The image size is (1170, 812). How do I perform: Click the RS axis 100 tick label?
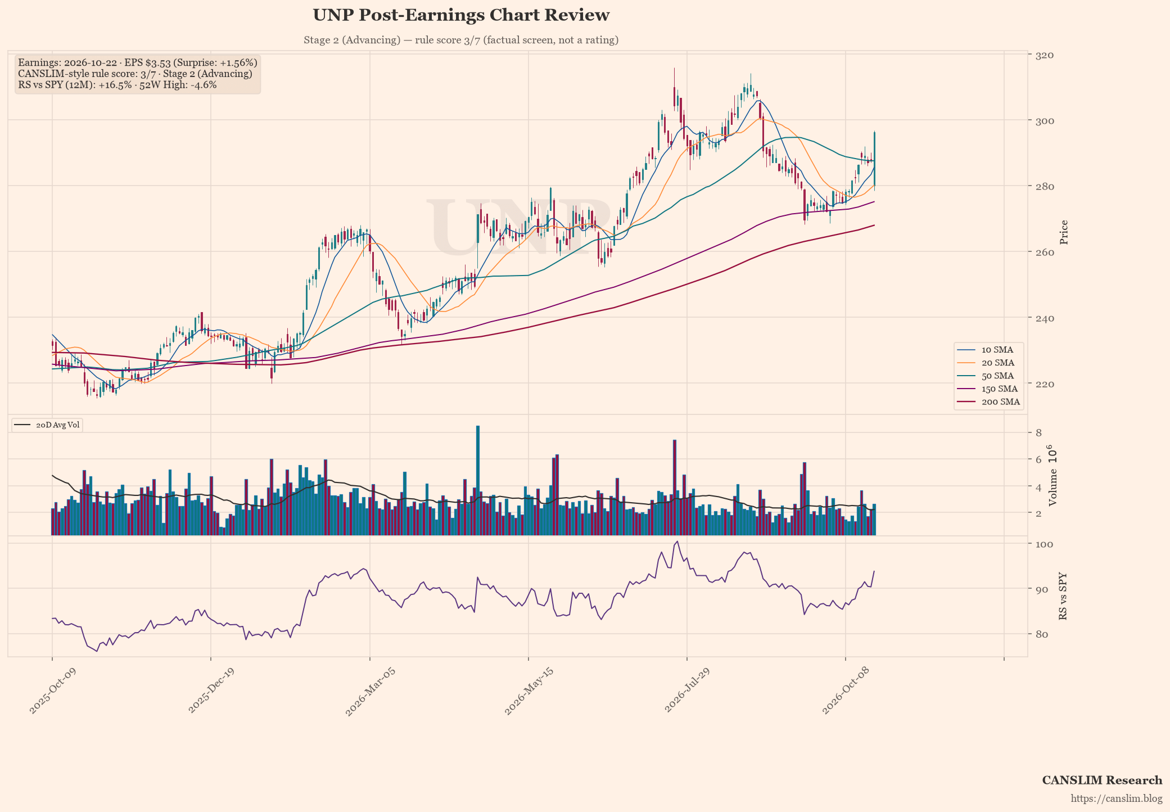pyautogui.click(x=1045, y=544)
